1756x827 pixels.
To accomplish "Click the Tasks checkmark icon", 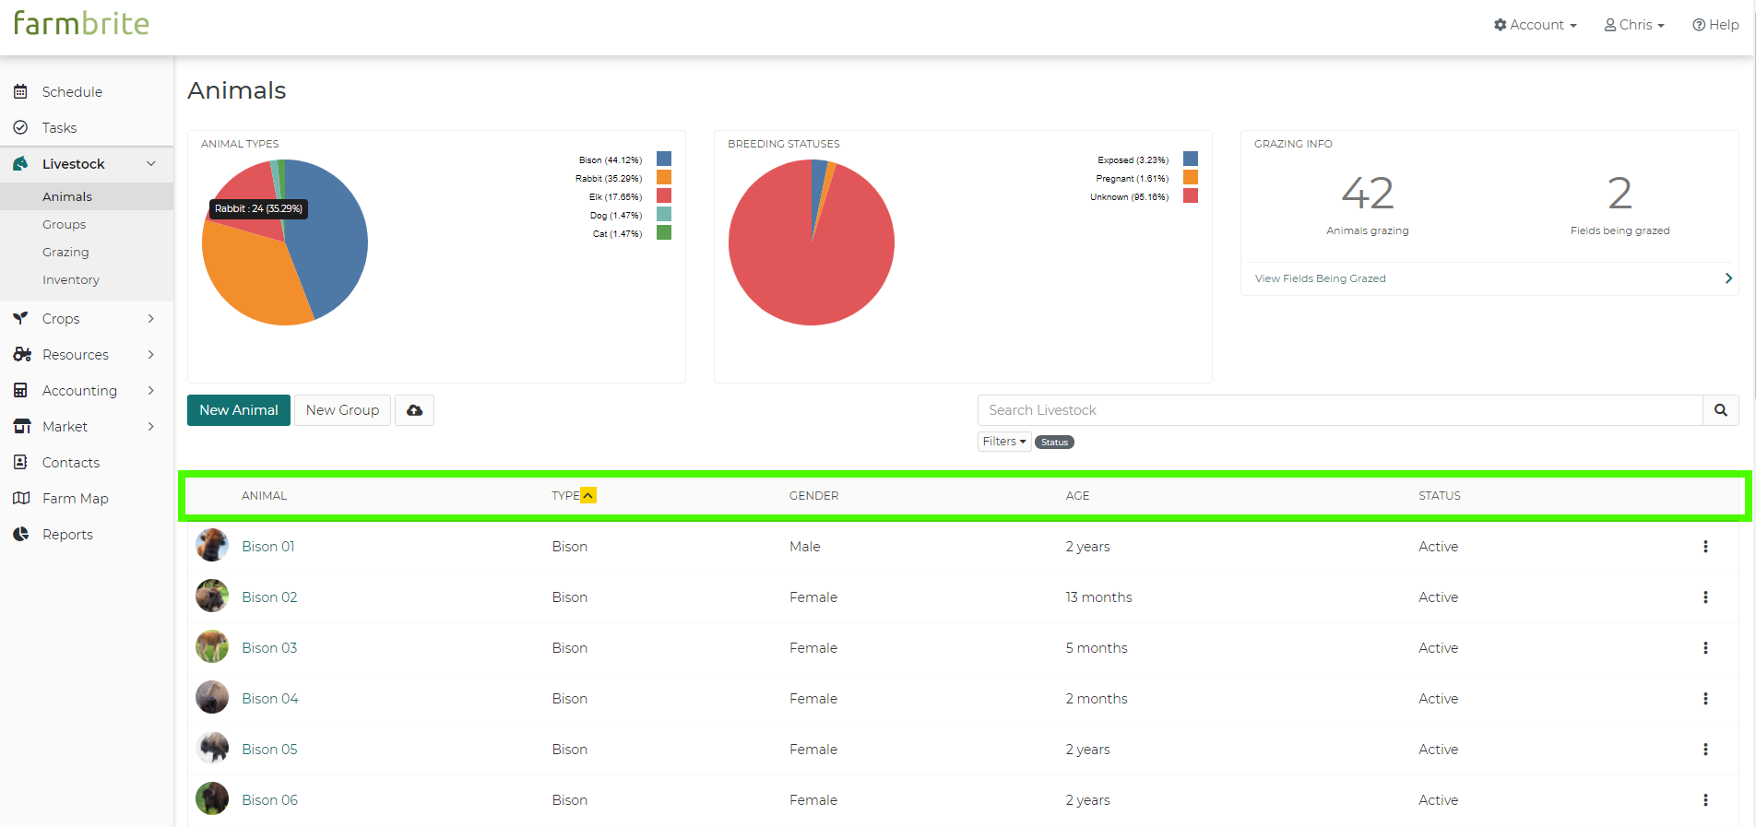I will point(20,127).
